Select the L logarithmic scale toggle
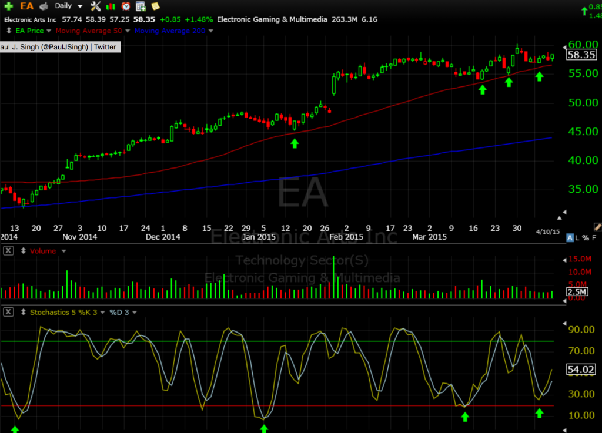 (577, 238)
